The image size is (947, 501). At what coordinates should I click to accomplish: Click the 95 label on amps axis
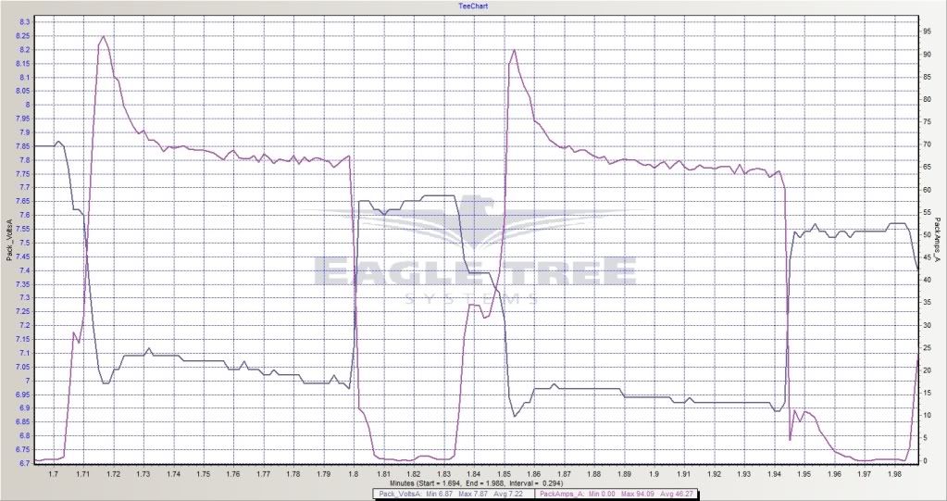[x=927, y=31]
